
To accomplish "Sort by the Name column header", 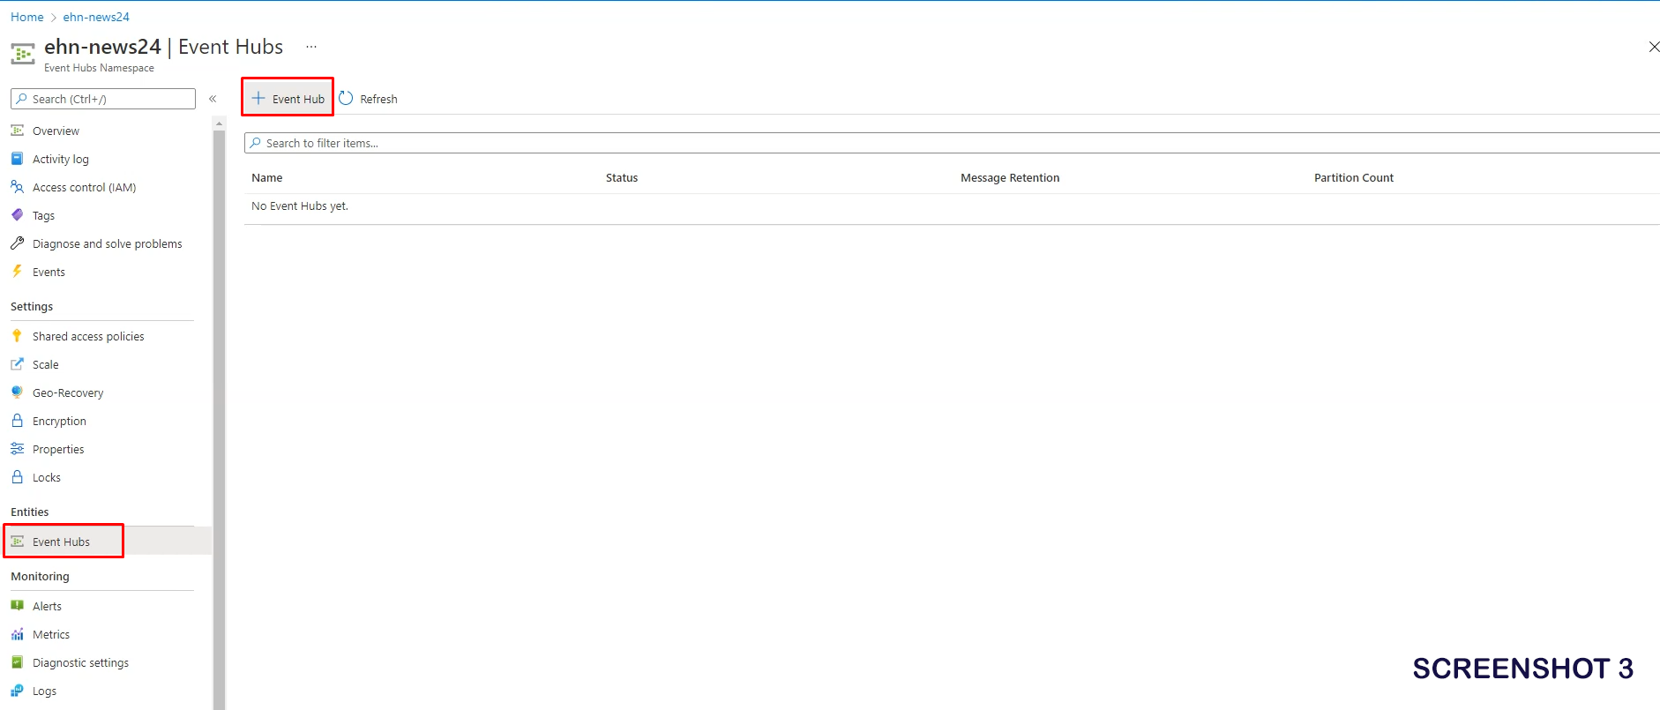I will pyautogui.click(x=267, y=177).
